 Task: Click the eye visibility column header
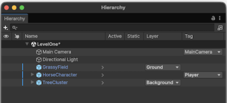[6, 36]
